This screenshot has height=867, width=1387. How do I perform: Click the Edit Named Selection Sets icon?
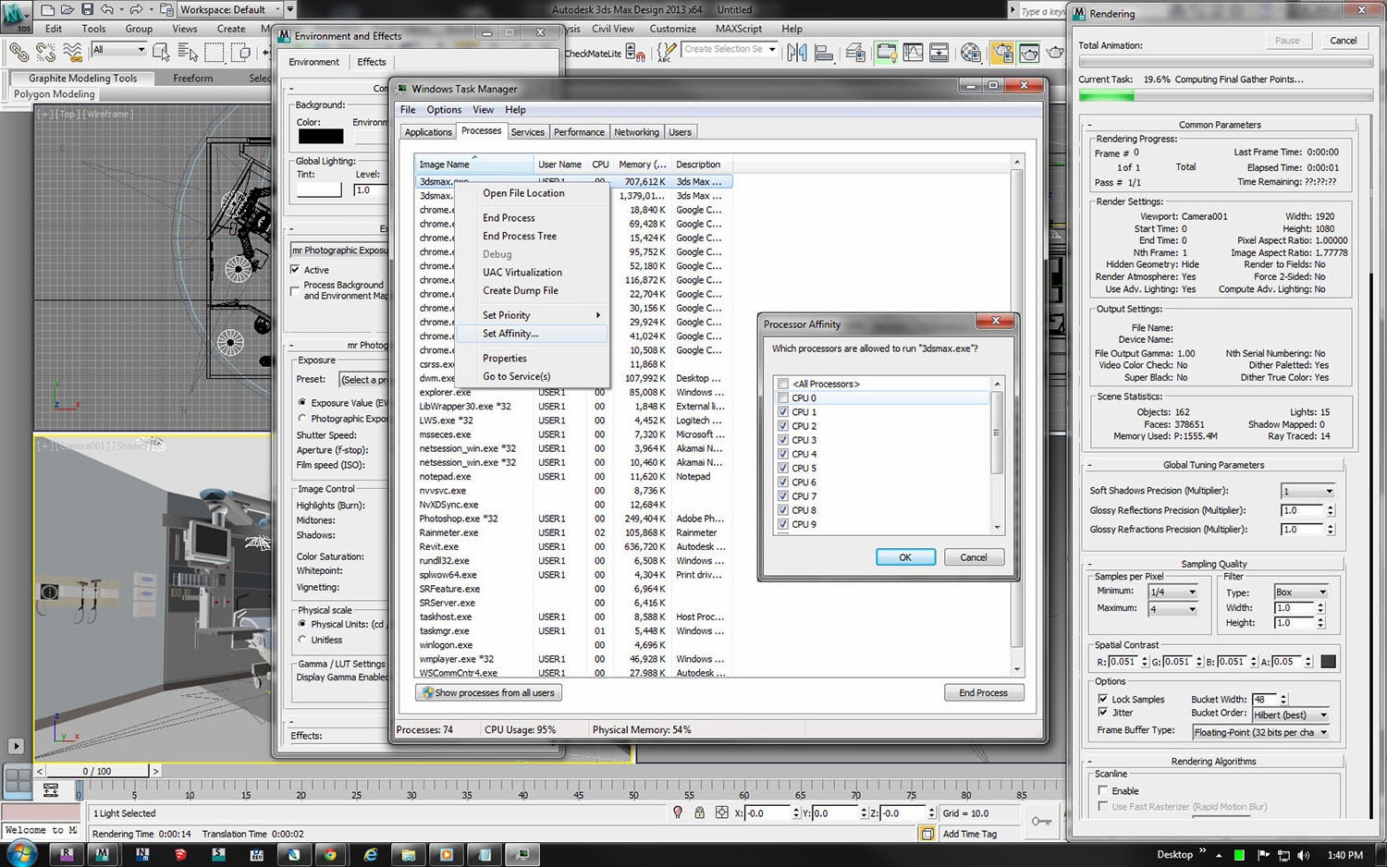[667, 53]
